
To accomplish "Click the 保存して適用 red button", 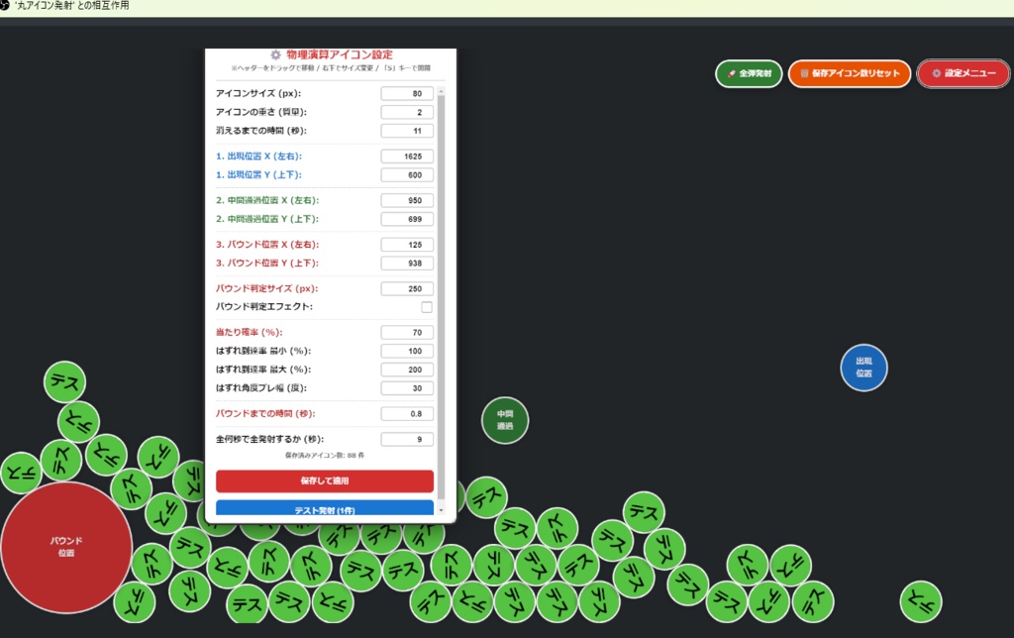I will click(325, 480).
